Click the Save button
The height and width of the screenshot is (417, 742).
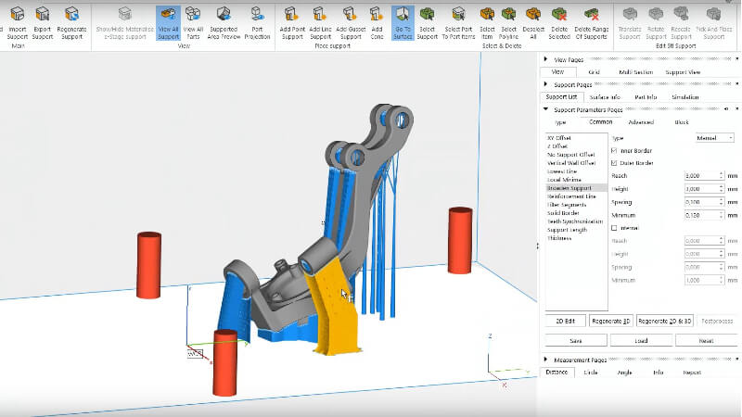575,340
